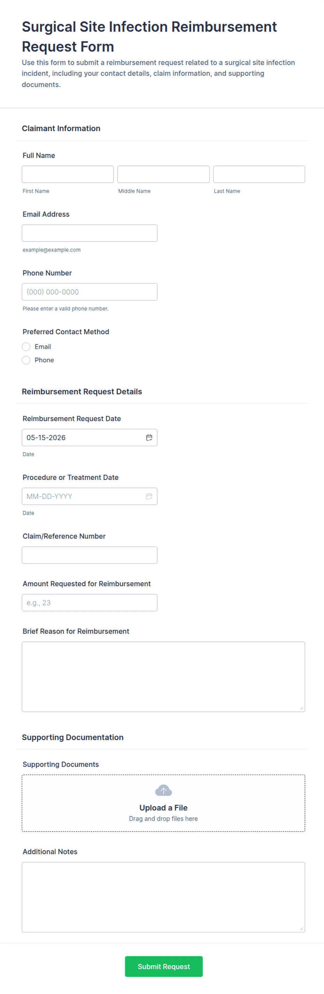Viewport: 324px width, 994px height.
Task: Select Email as preferred contact method
Action: click(26, 346)
